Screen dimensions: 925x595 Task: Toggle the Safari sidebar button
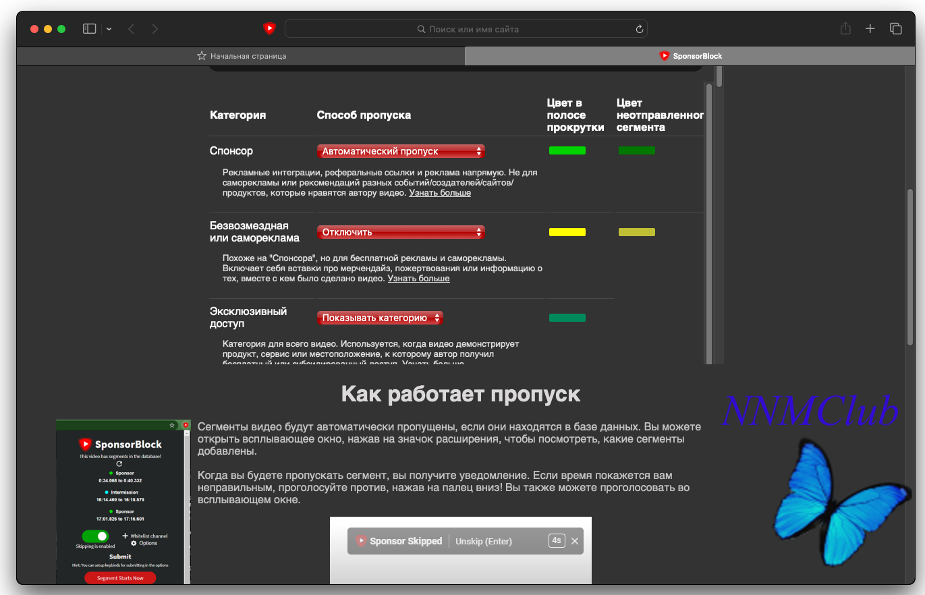tap(89, 29)
